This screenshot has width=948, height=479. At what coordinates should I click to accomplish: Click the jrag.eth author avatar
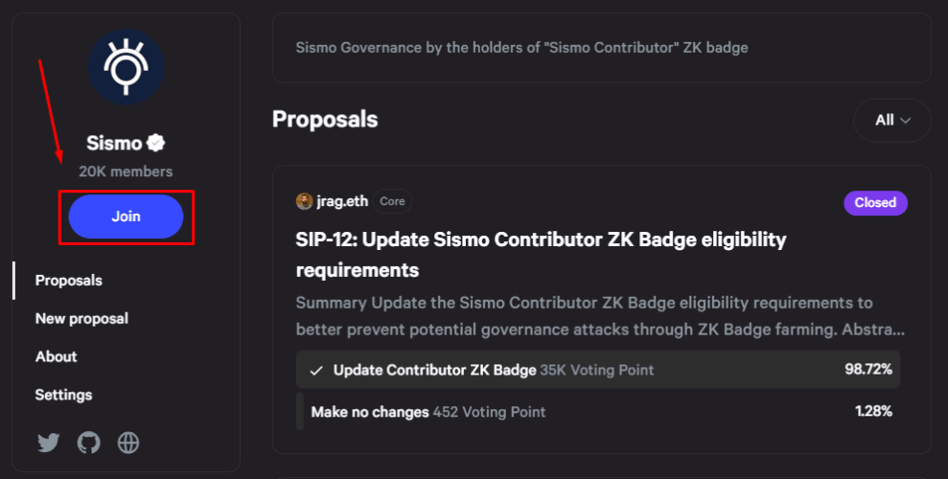304,201
